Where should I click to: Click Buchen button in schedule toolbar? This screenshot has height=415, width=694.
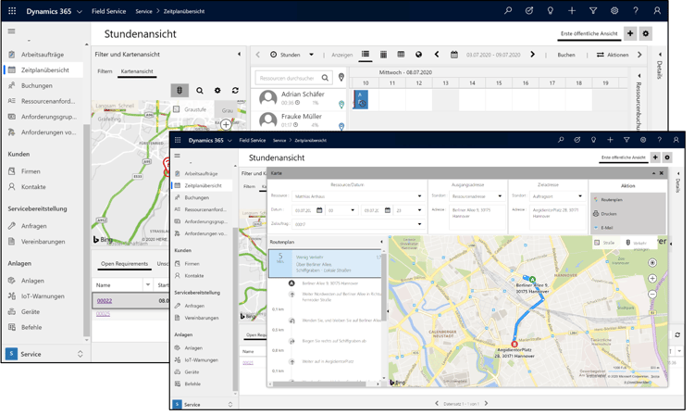(x=566, y=55)
